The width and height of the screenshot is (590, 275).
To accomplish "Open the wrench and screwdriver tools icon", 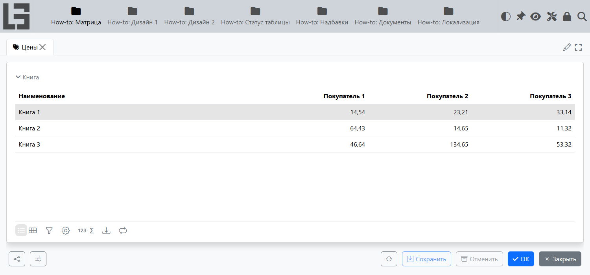I will coord(552,16).
